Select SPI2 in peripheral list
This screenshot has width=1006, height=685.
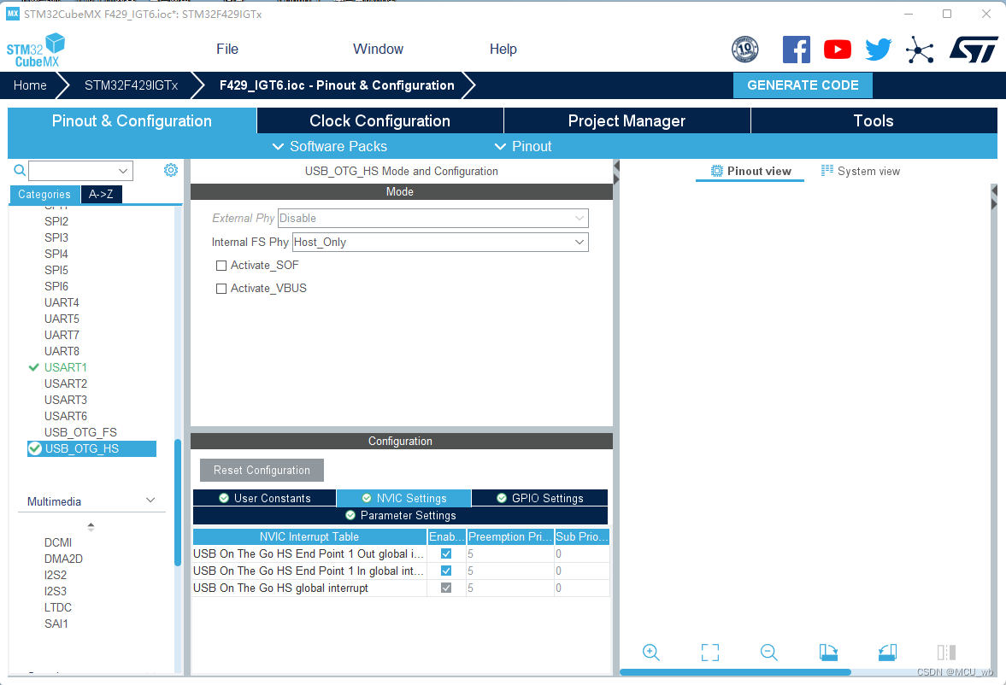tap(56, 221)
